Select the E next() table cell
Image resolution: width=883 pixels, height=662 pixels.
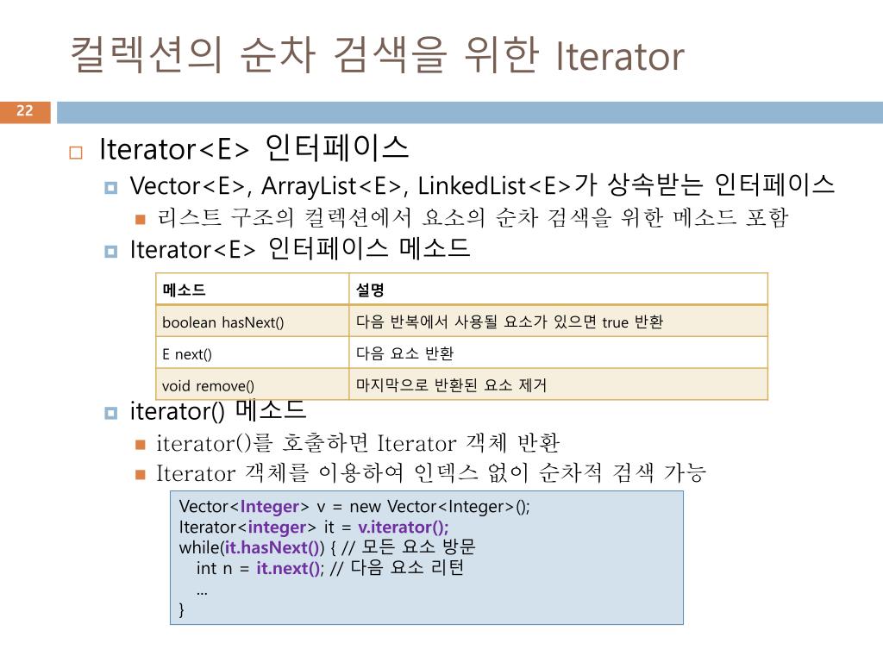(253, 353)
